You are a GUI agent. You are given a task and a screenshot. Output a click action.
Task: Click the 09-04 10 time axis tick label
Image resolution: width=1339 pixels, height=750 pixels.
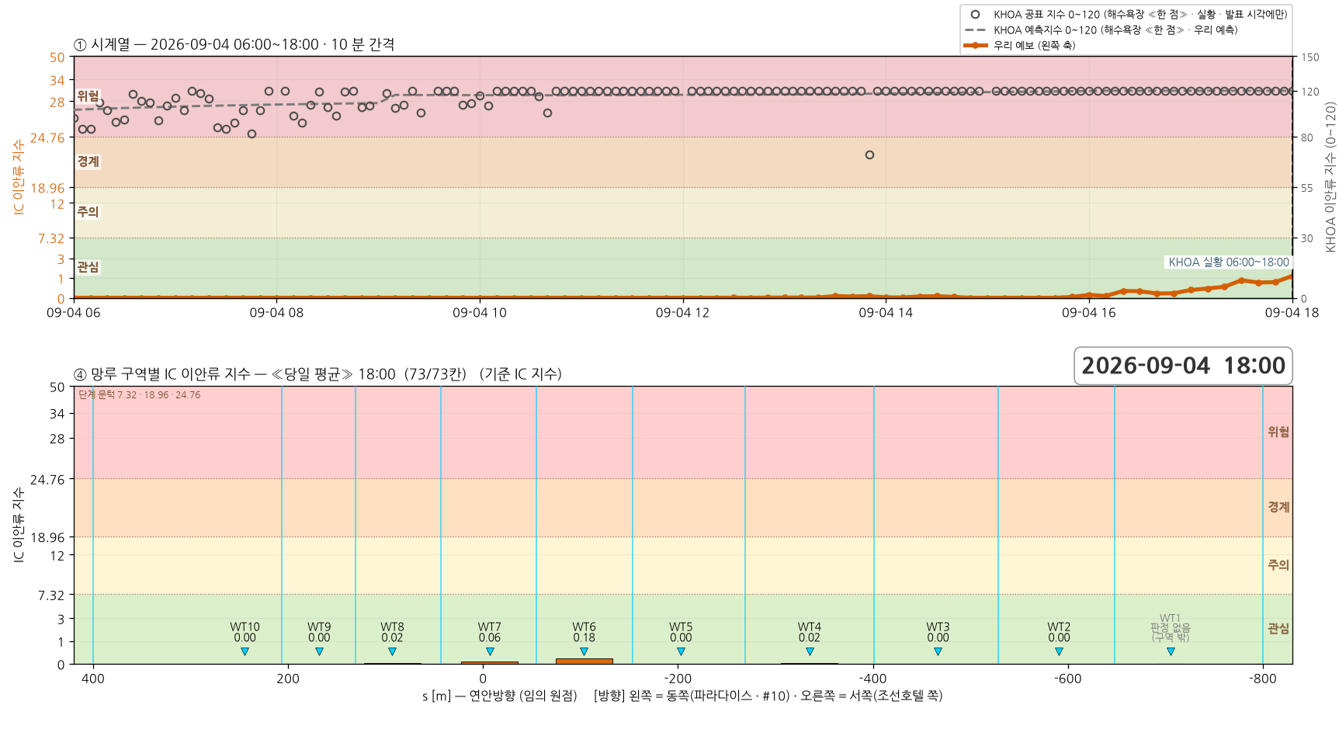point(480,313)
